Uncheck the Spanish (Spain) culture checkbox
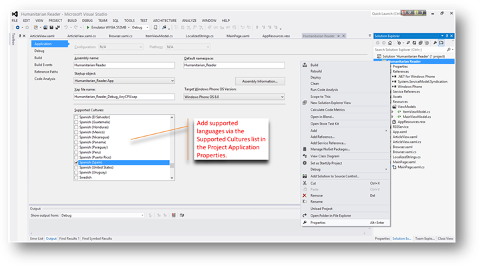This screenshot has width=479, height=266. (76, 163)
